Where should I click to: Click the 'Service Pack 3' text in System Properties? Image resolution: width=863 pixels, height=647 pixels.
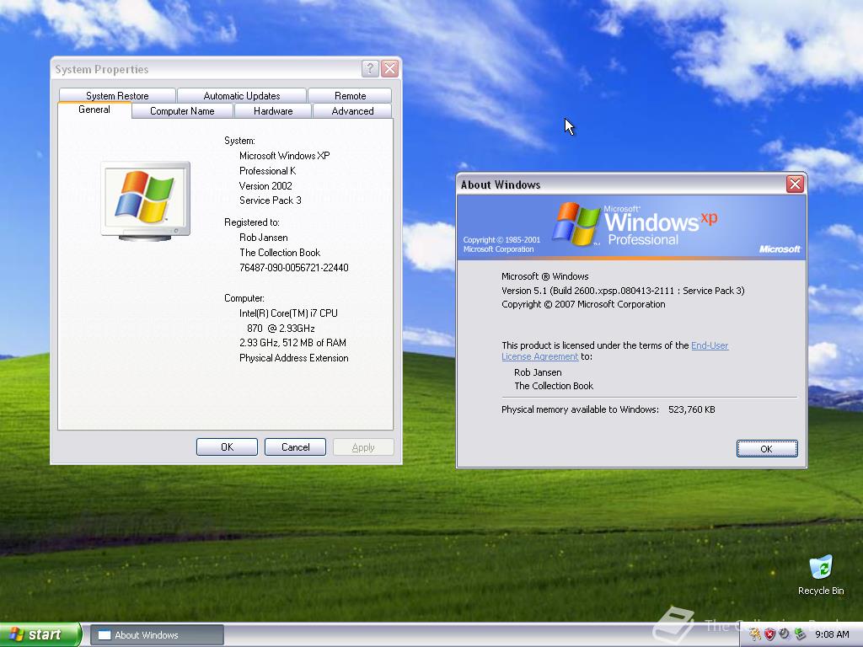tap(271, 201)
